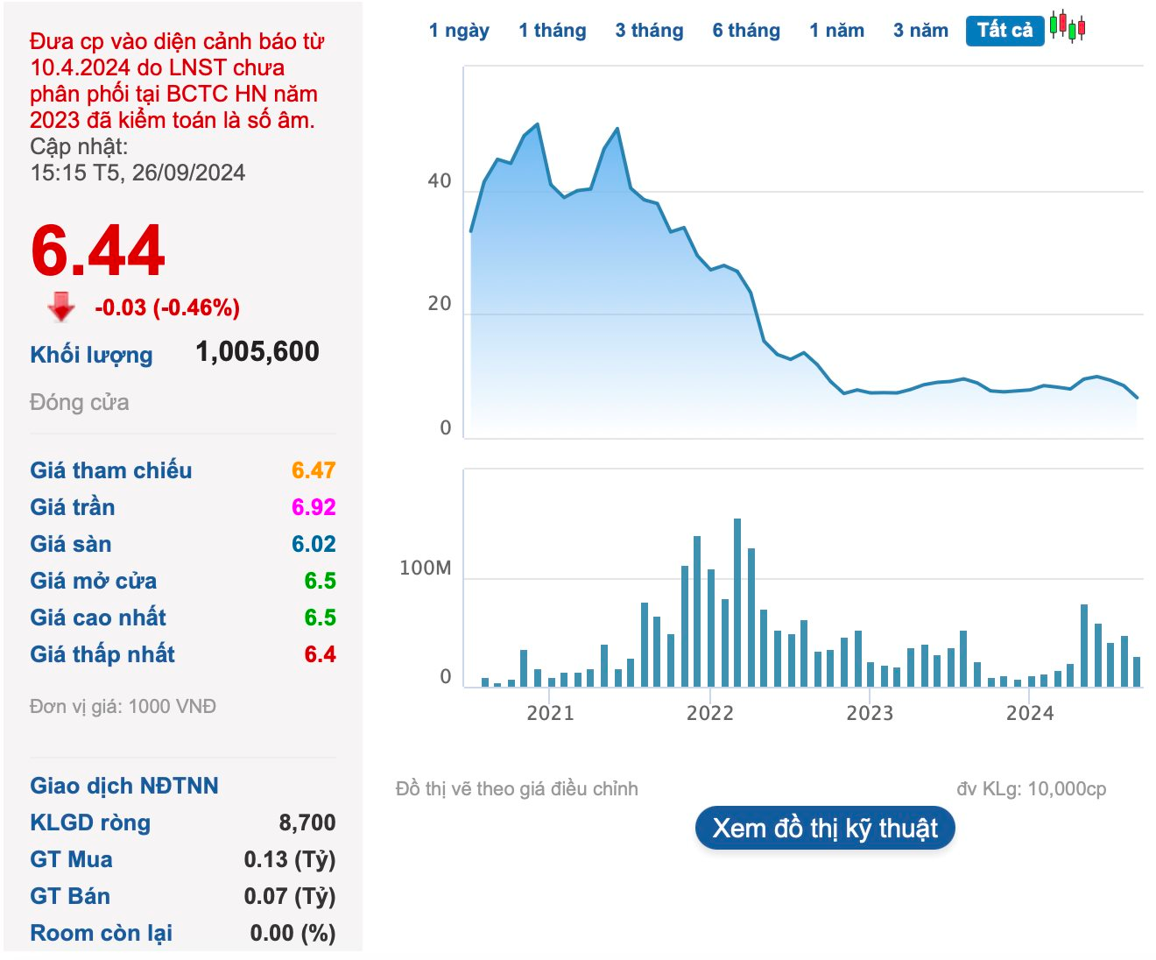Viewport: 1156px width, 960px height.
Task: Click the 40 price axis label
Action: pyautogui.click(x=440, y=181)
